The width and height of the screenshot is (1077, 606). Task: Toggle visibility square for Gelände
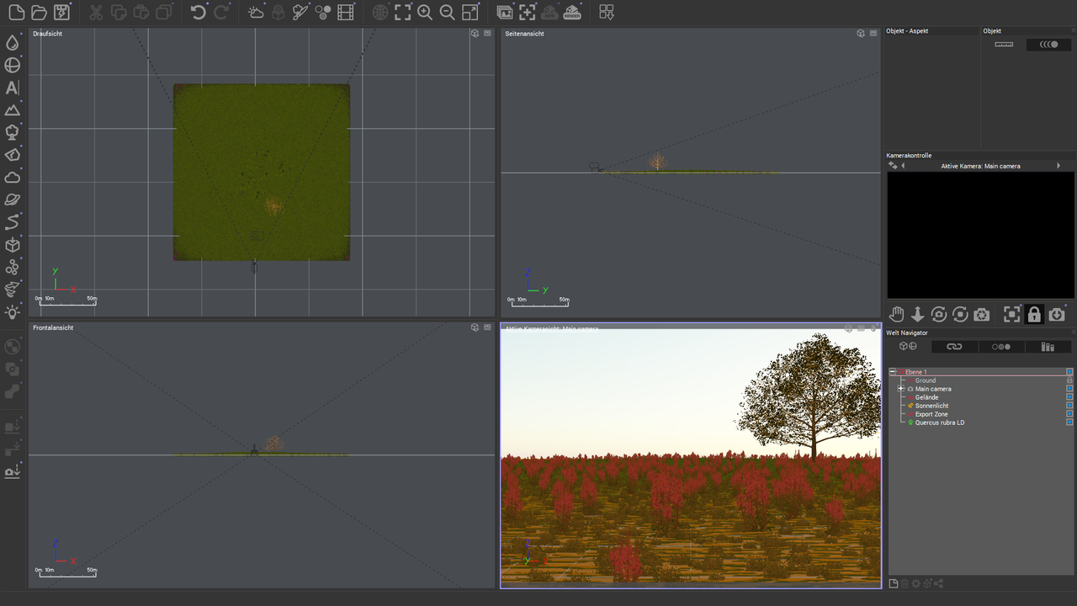pos(1069,397)
